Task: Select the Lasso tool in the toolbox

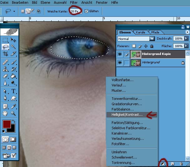Action: click(x=6, y=47)
